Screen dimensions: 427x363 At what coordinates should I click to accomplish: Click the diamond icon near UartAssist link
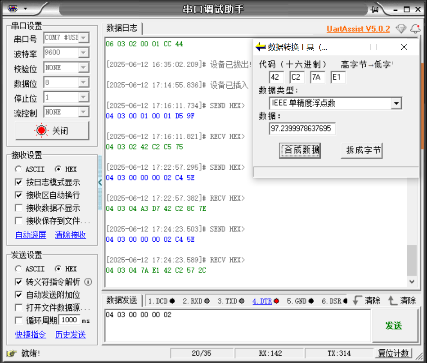(x=401, y=29)
